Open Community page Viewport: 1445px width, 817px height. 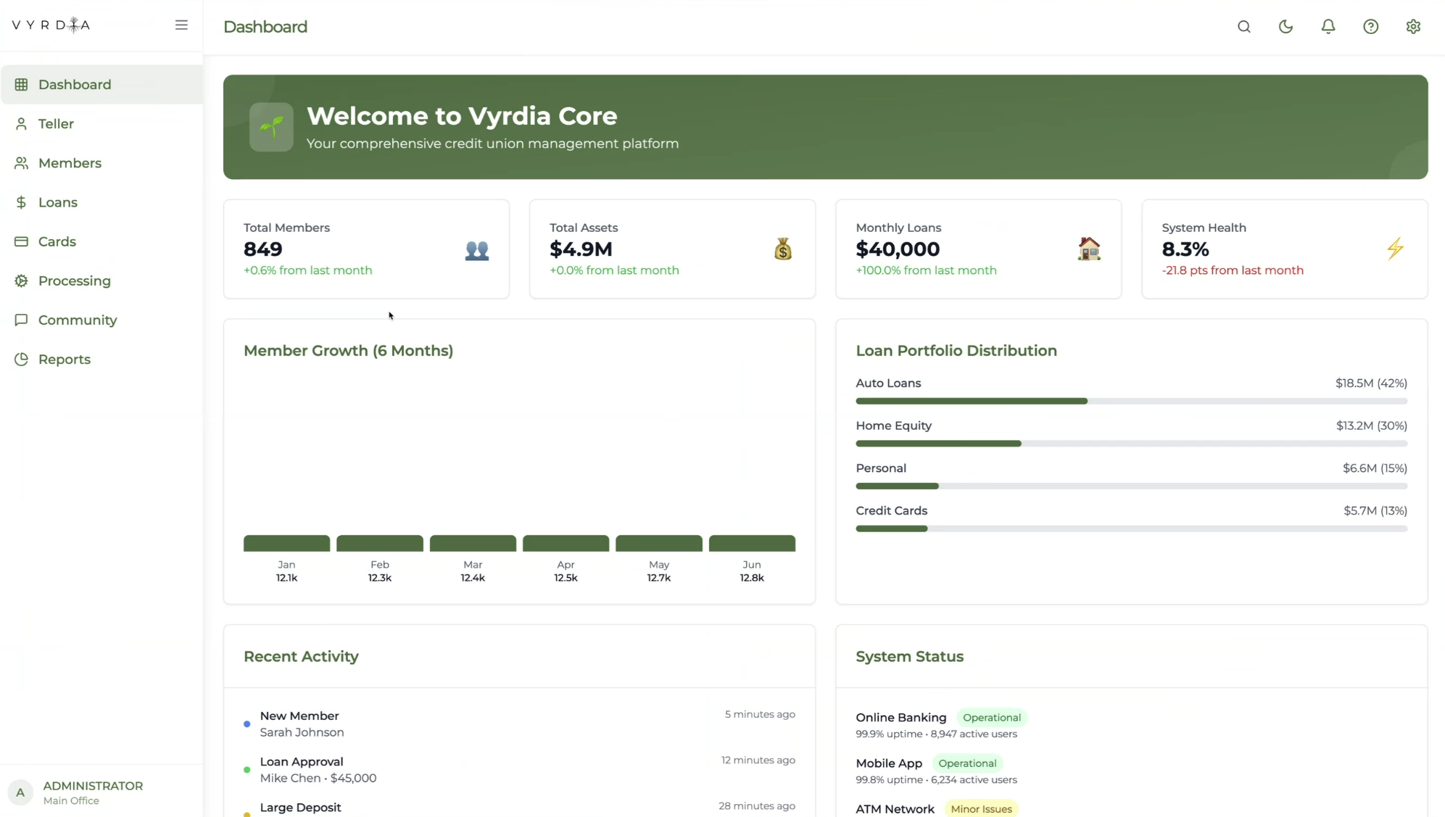(x=77, y=320)
